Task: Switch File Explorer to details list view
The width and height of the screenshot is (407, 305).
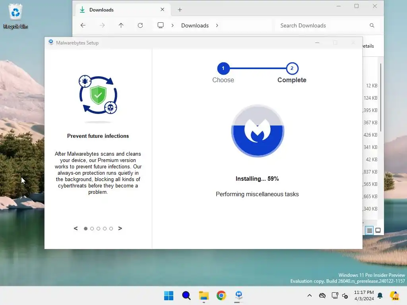Action: 369,230
